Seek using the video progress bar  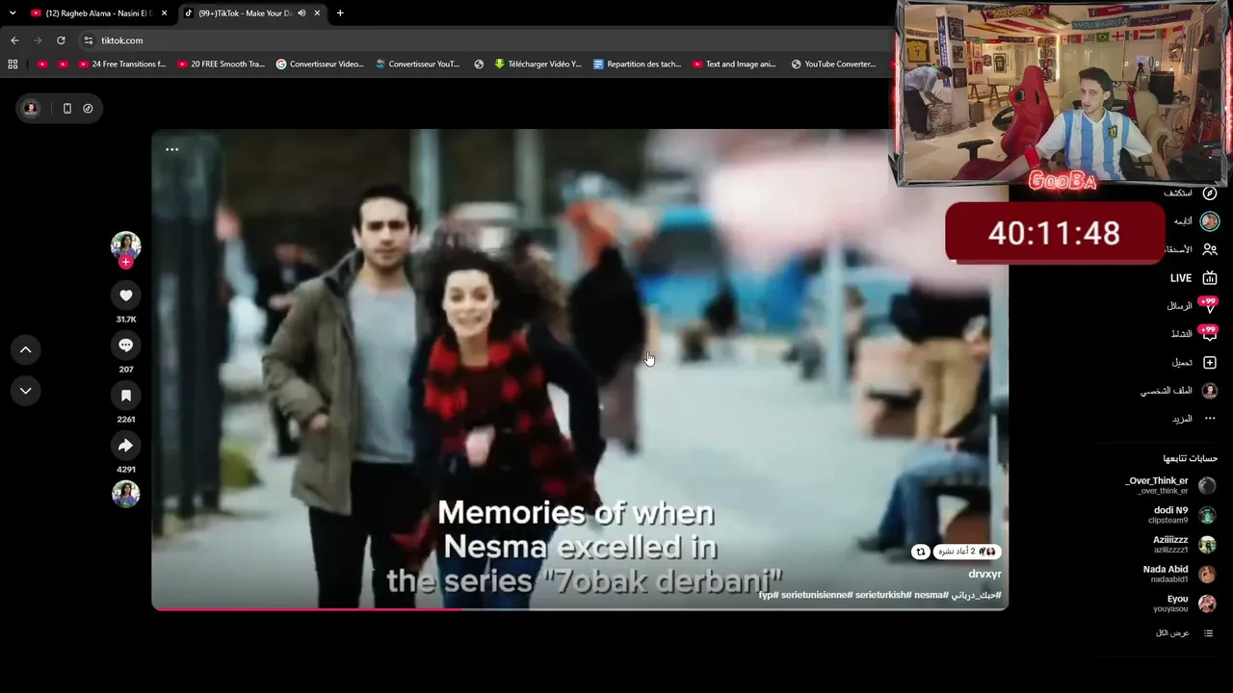click(x=580, y=608)
